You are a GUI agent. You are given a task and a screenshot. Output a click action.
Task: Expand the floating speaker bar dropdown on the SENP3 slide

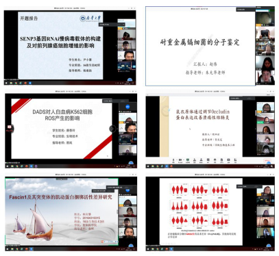tap(123, 24)
